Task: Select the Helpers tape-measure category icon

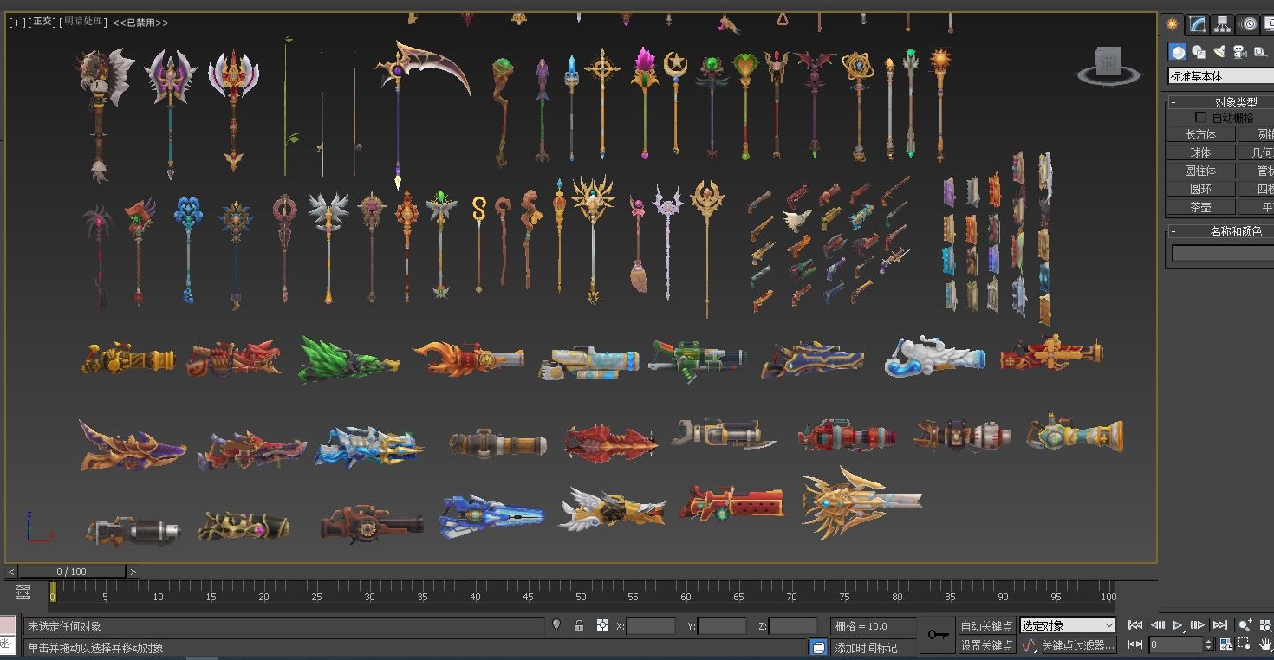Action: (1261, 52)
